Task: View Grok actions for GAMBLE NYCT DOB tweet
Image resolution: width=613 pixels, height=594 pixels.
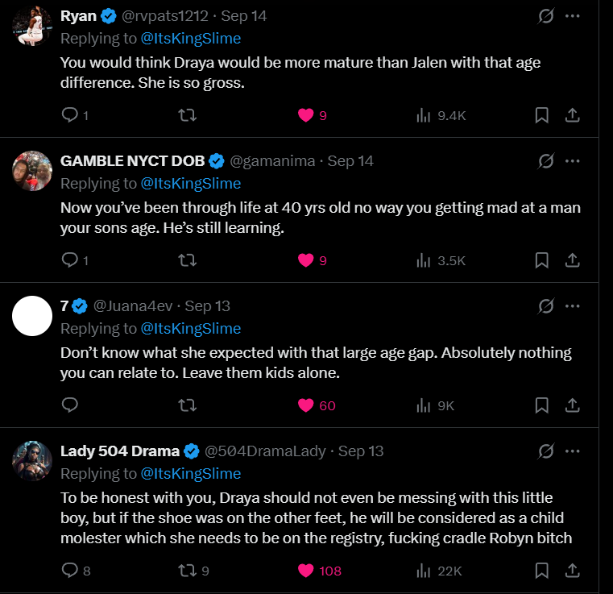Action: click(545, 161)
